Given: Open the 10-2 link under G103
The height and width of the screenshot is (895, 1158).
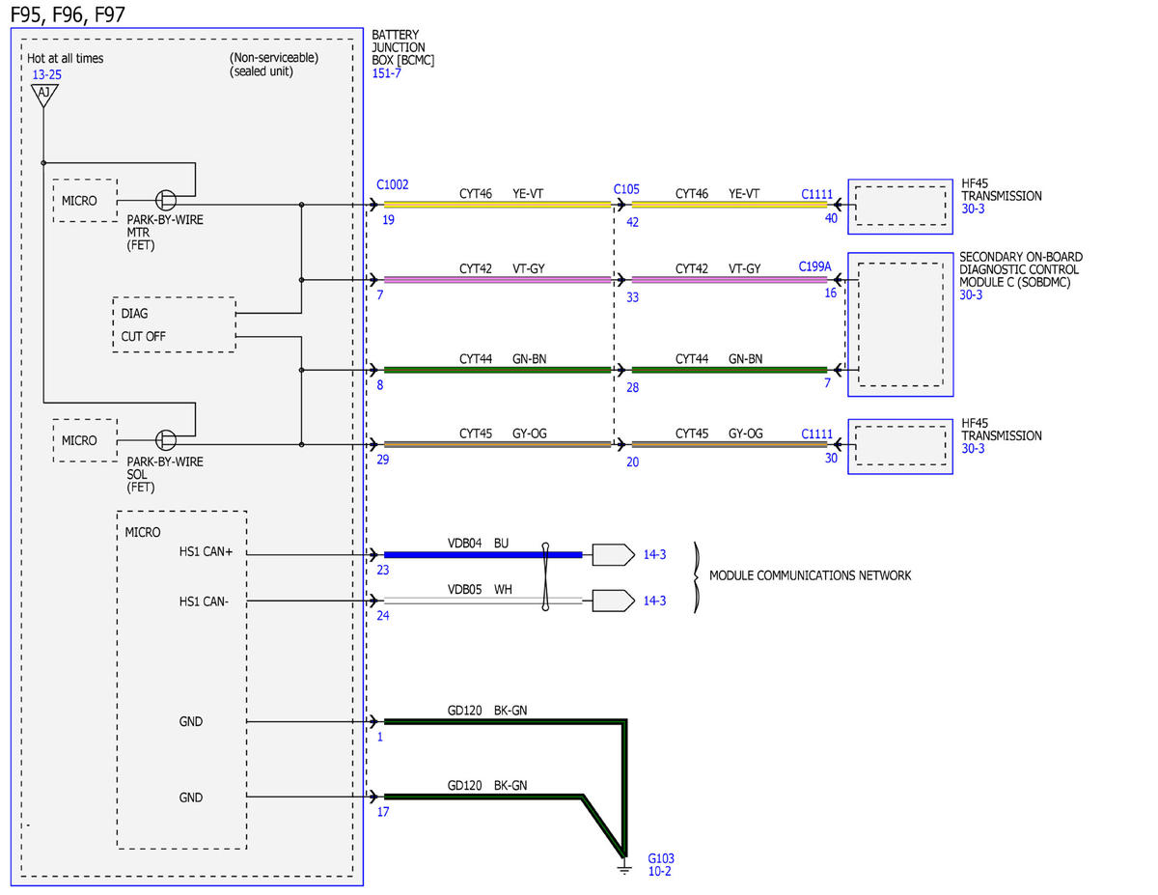Looking at the screenshot, I should tap(658, 871).
